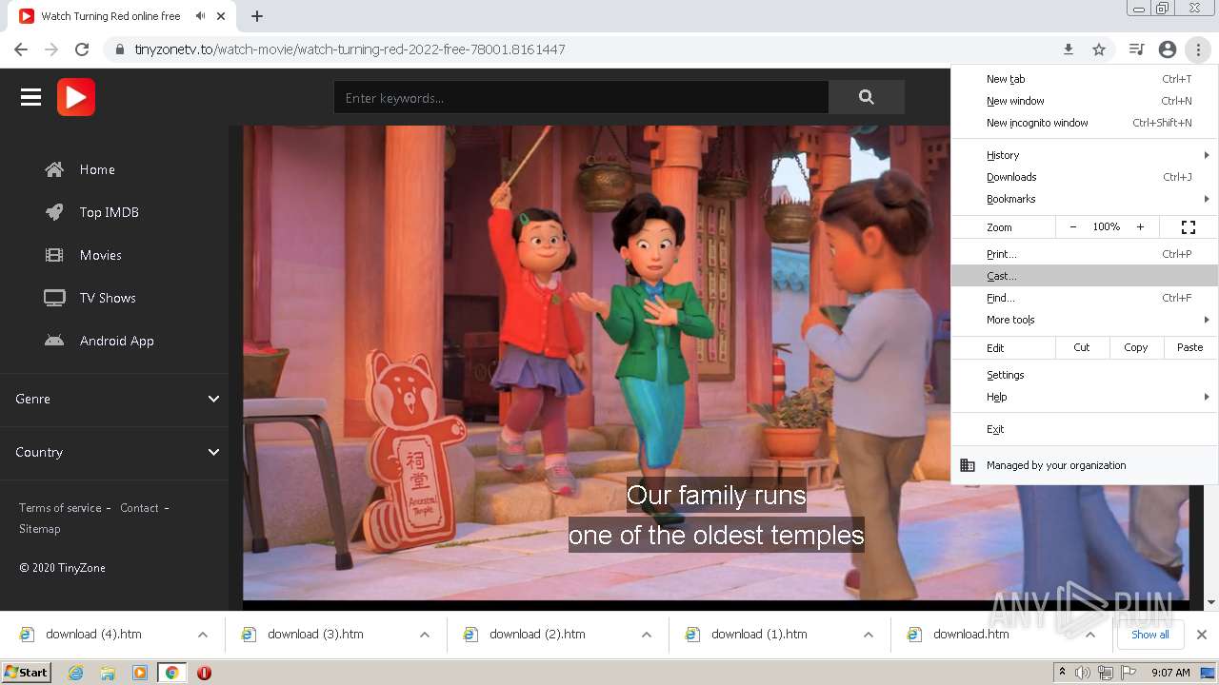Reload the current page

(x=82, y=49)
